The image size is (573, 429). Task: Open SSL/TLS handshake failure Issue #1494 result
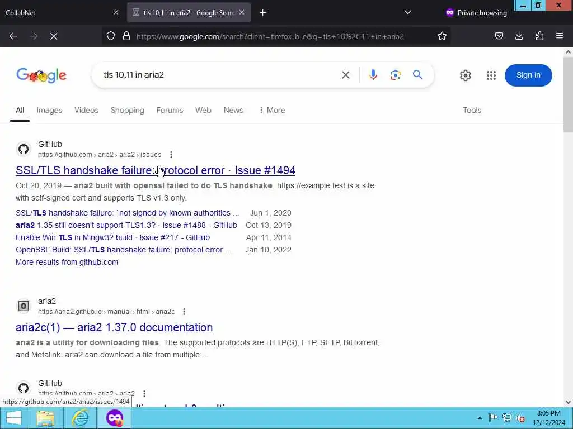click(x=156, y=170)
